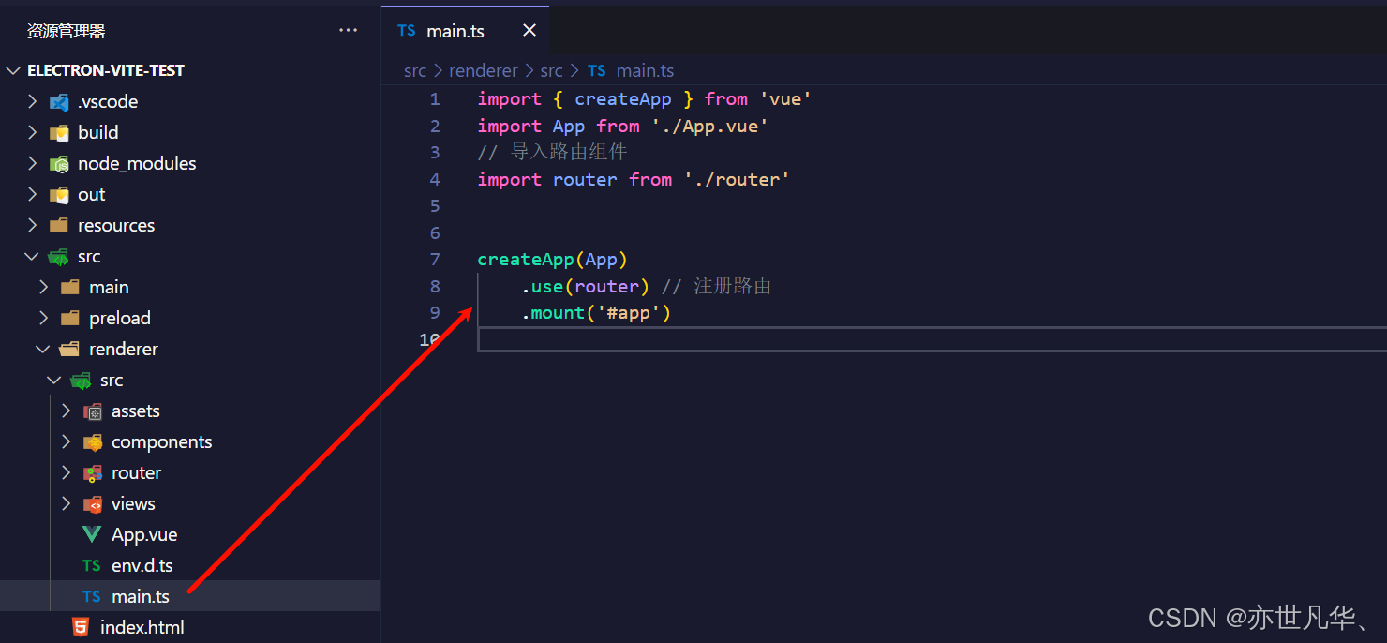Click the components folder icon
1387x643 pixels.
point(93,441)
